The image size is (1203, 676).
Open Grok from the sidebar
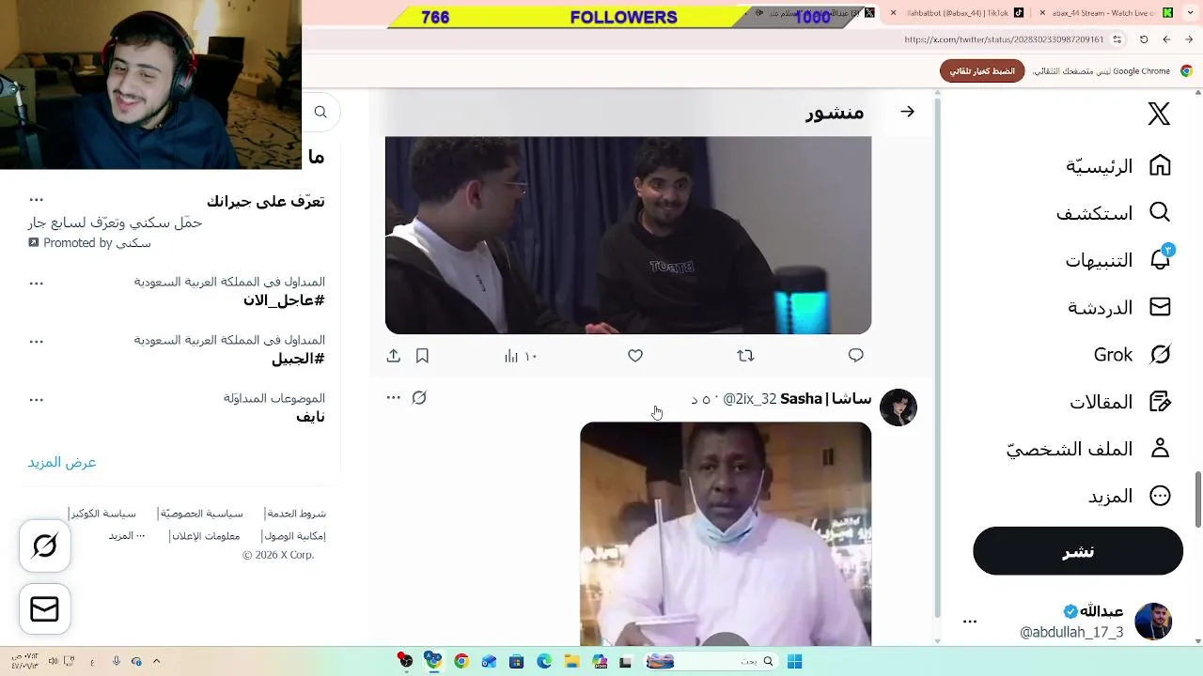point(1132,354)
